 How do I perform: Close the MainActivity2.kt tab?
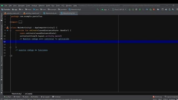(76, 13)
